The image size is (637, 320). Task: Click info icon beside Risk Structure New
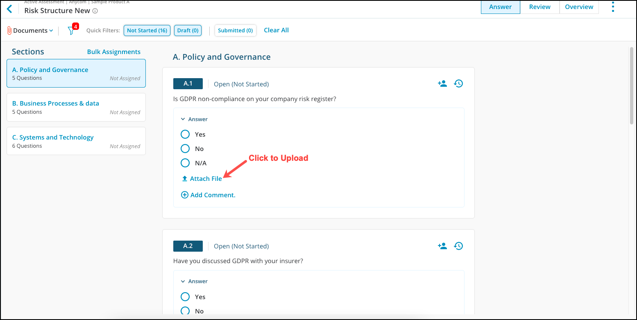pyautogui.click(x=95, y=11)
